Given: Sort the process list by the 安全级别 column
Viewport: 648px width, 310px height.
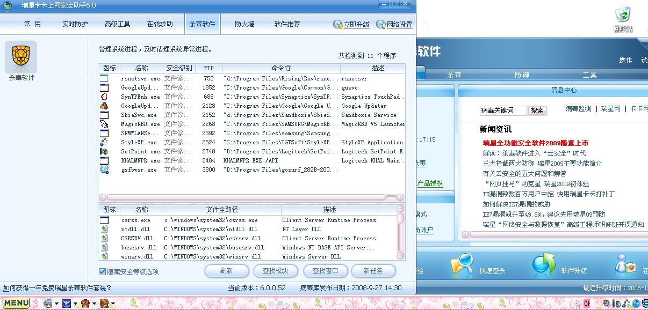Looking at the screenshot, I should (179, 68).
